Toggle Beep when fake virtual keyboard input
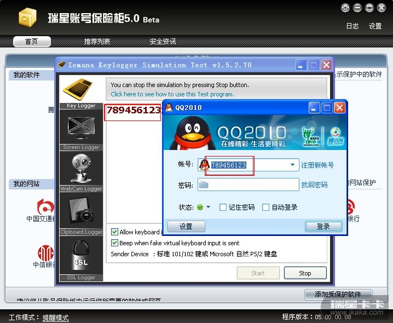The width and height of the screenshot is (393, 323). 114,243
